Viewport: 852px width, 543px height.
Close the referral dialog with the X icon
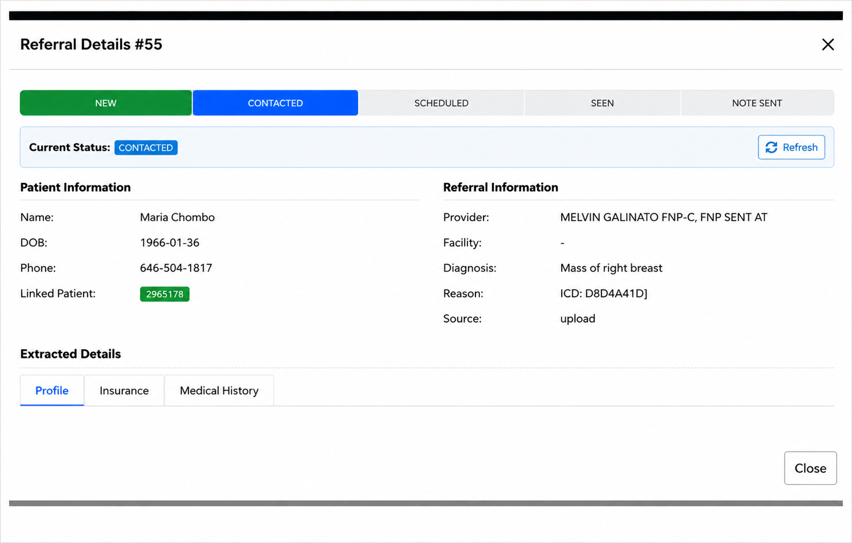pos(828,44)
